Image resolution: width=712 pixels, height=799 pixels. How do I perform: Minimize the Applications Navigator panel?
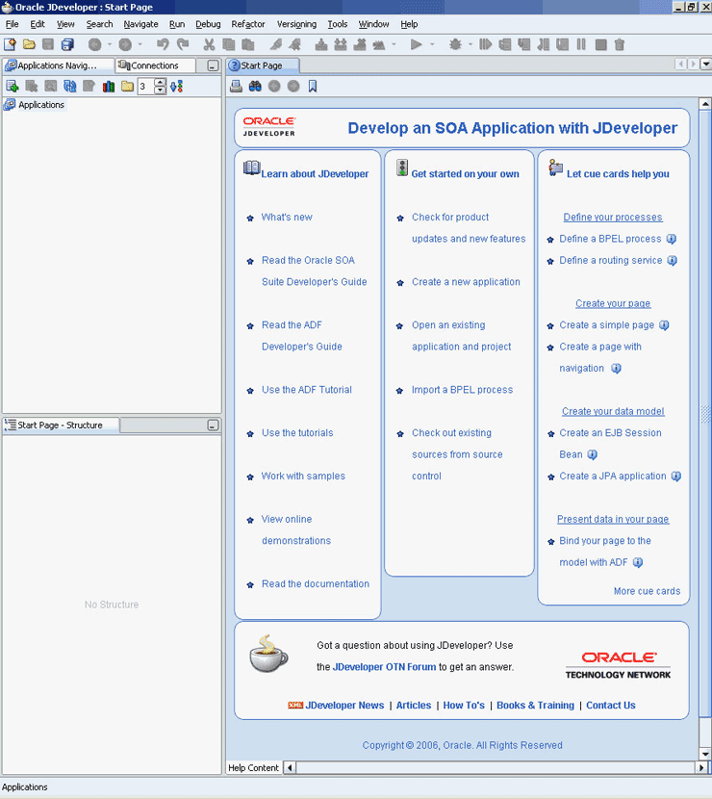(213, 65)
